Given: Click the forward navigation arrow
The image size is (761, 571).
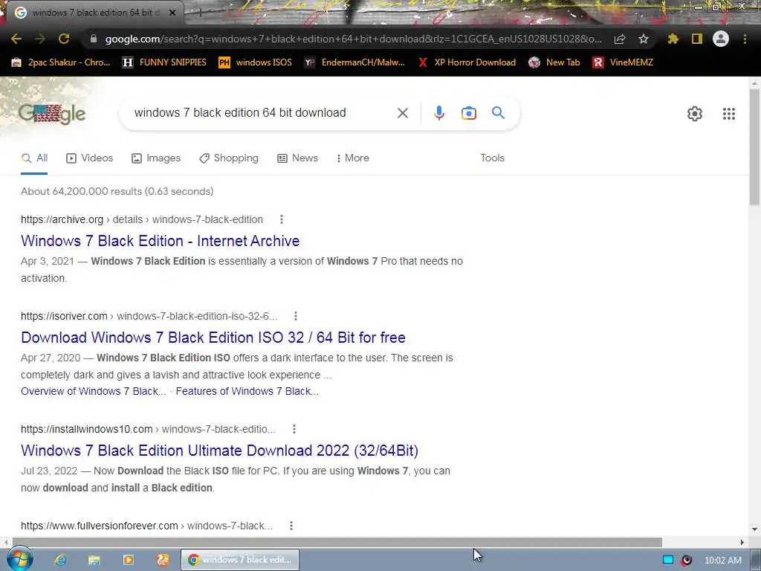Looking at the screenshot, I should click(40, 39).
